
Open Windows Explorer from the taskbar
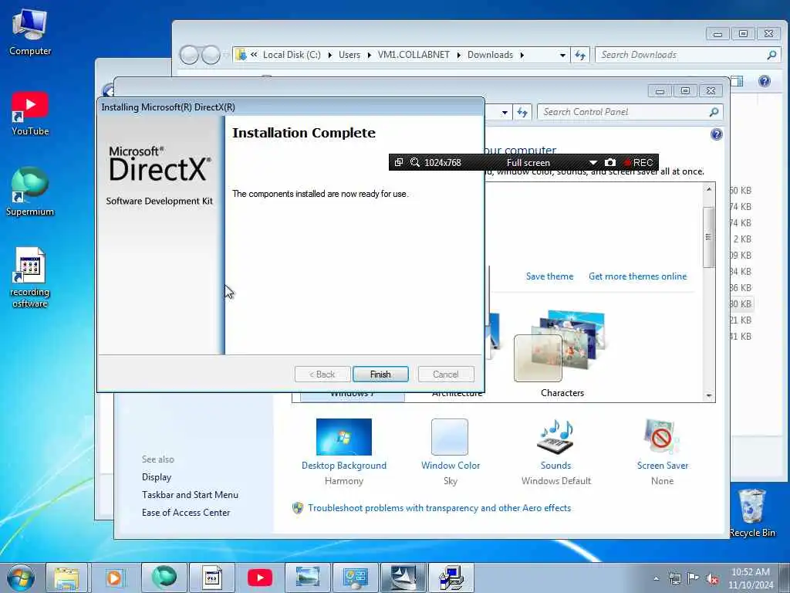coord(66,578)
